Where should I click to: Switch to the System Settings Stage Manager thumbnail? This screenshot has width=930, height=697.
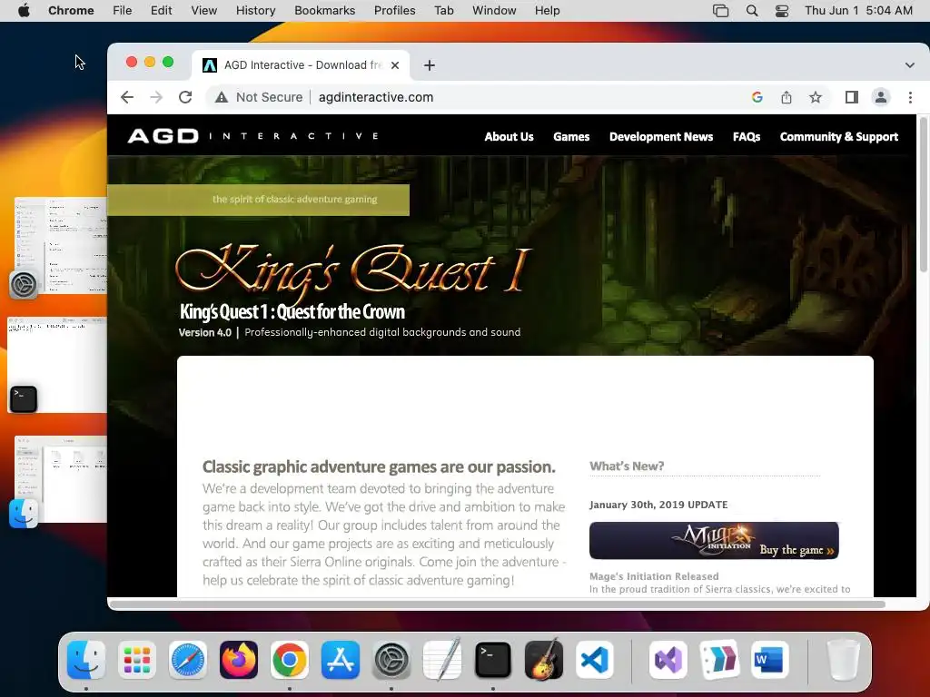click(x=61, y=245)
